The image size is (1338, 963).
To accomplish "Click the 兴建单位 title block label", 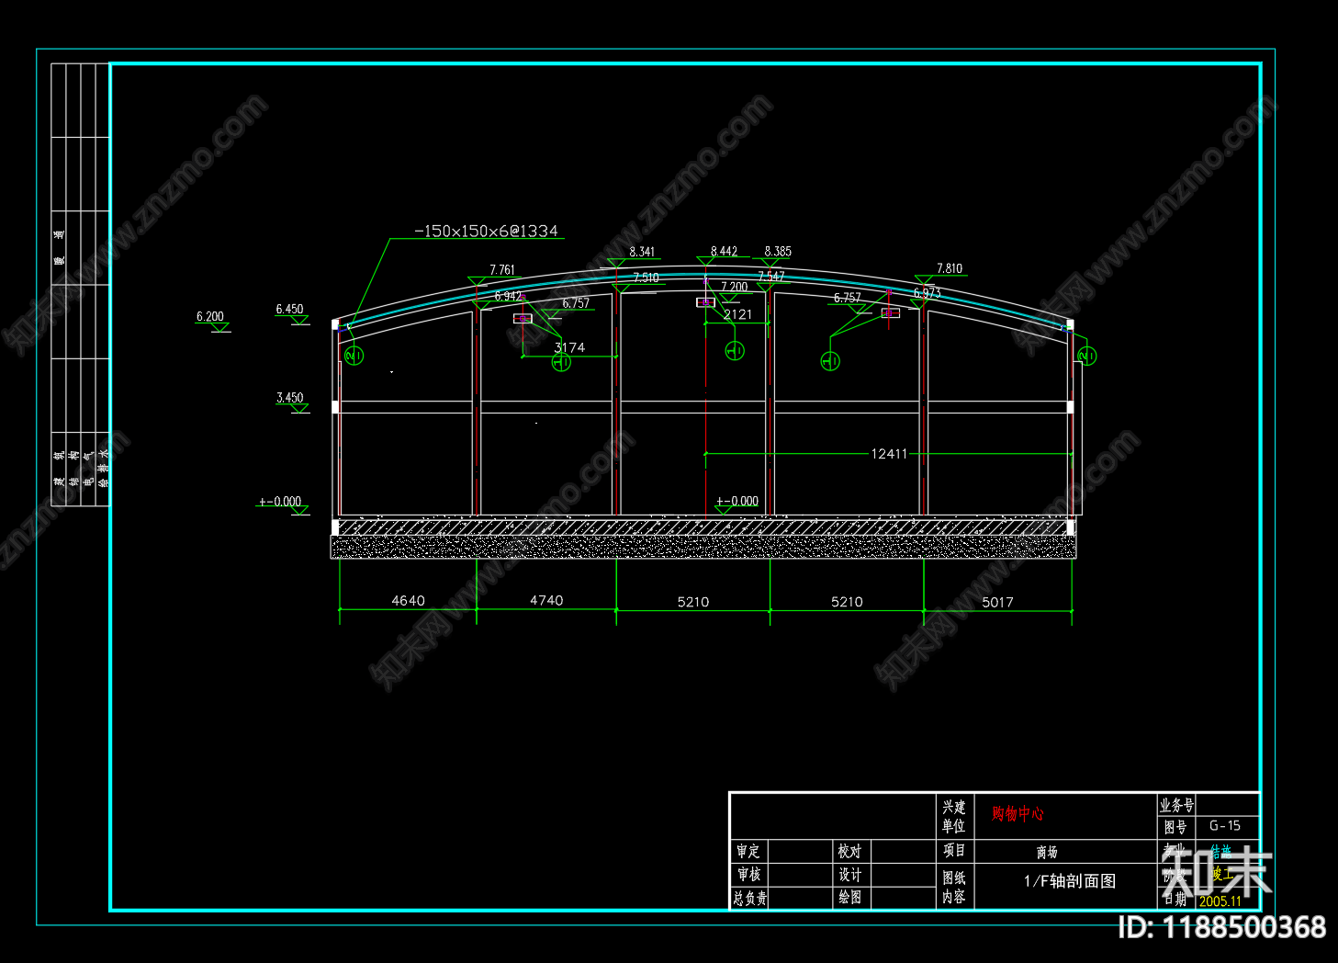I will click(x=954, y=816).
